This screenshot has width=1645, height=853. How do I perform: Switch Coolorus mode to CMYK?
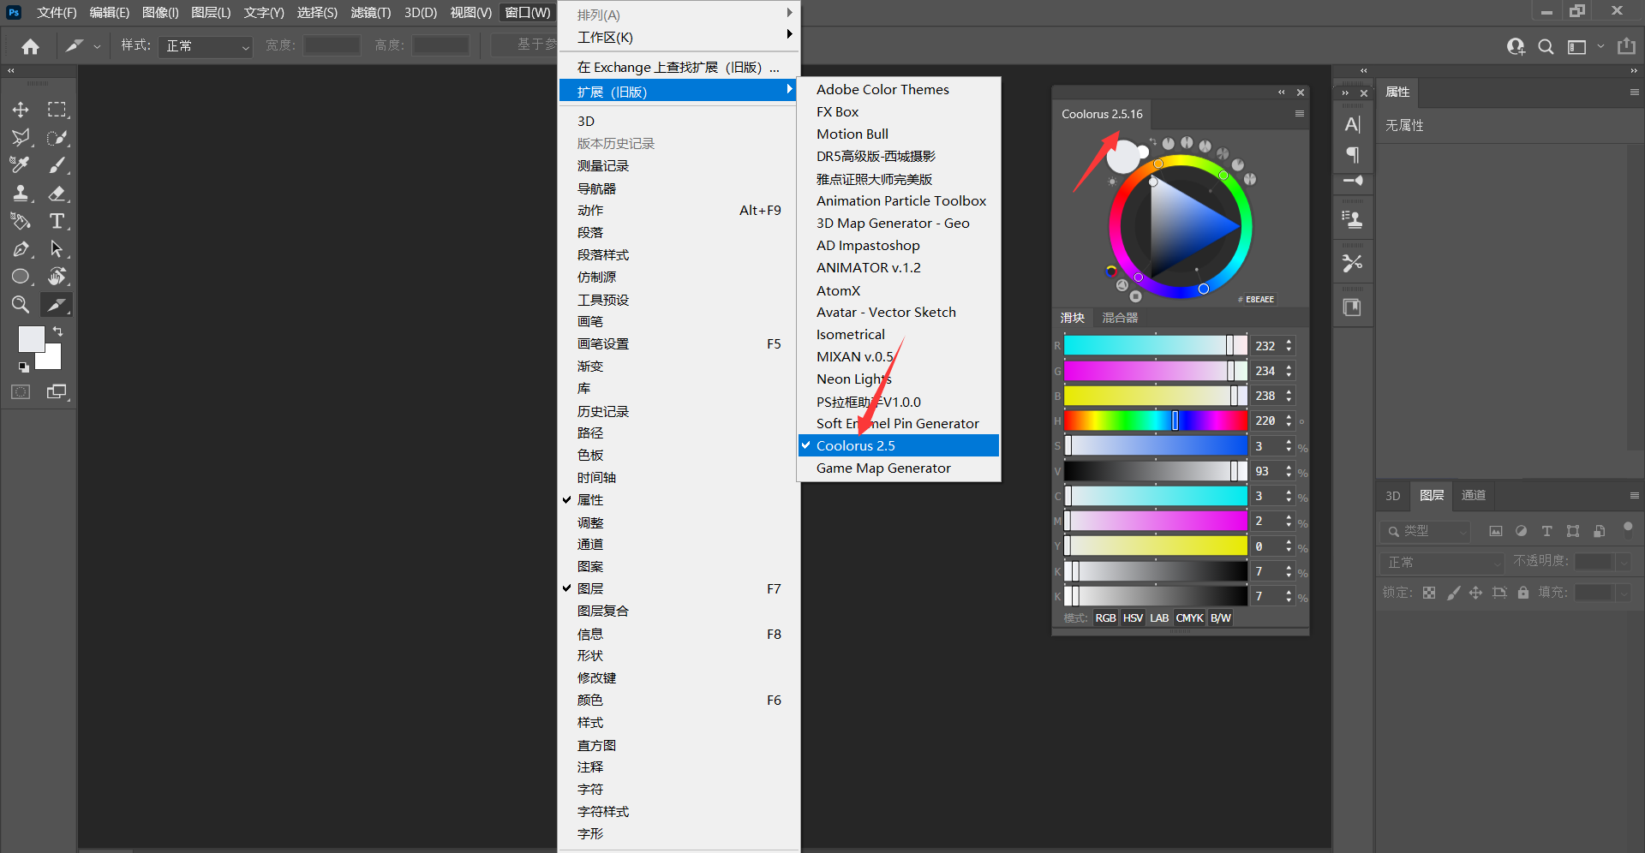tap(1189, 617)
